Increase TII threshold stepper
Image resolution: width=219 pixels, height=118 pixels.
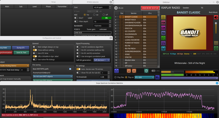click(108, 76)
